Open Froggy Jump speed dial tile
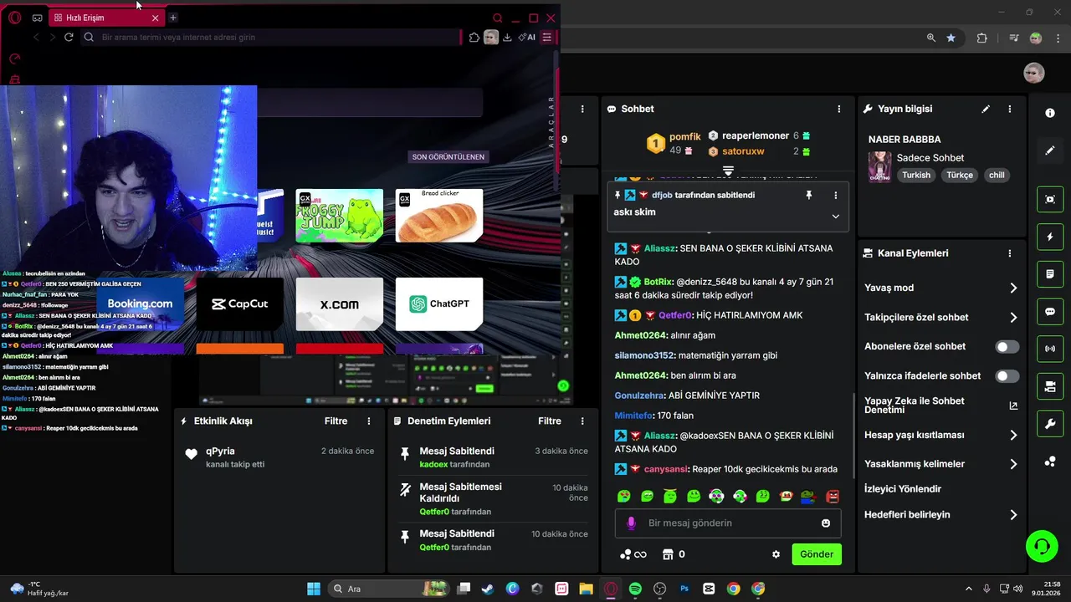This screenshot has height=602, width=1071. point(340,216)
